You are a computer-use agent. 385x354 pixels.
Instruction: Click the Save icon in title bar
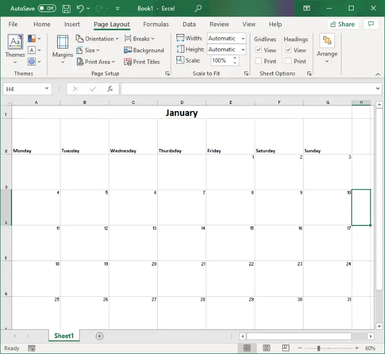[67, 9]
